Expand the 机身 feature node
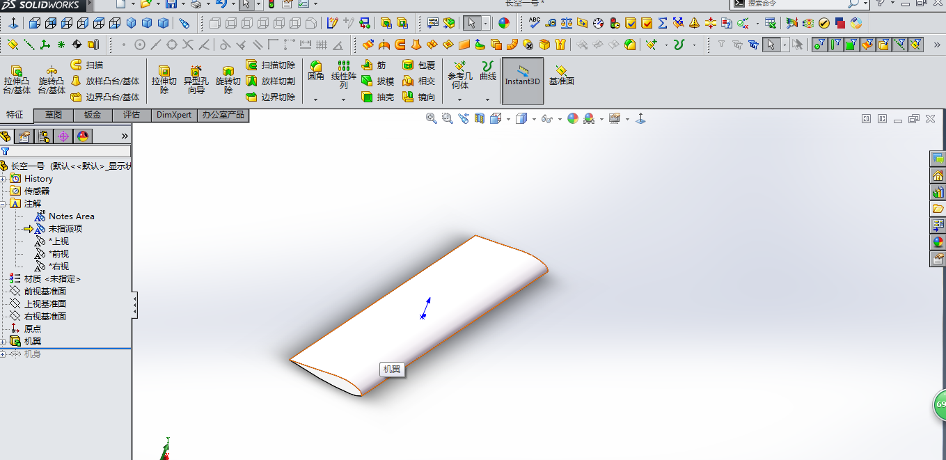This screenshot has width=946, height=460. tap(3, 354)
